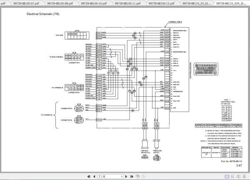Open the 99739-8B100-10.pdf tab
250x180 pixels.
point(94,3)
